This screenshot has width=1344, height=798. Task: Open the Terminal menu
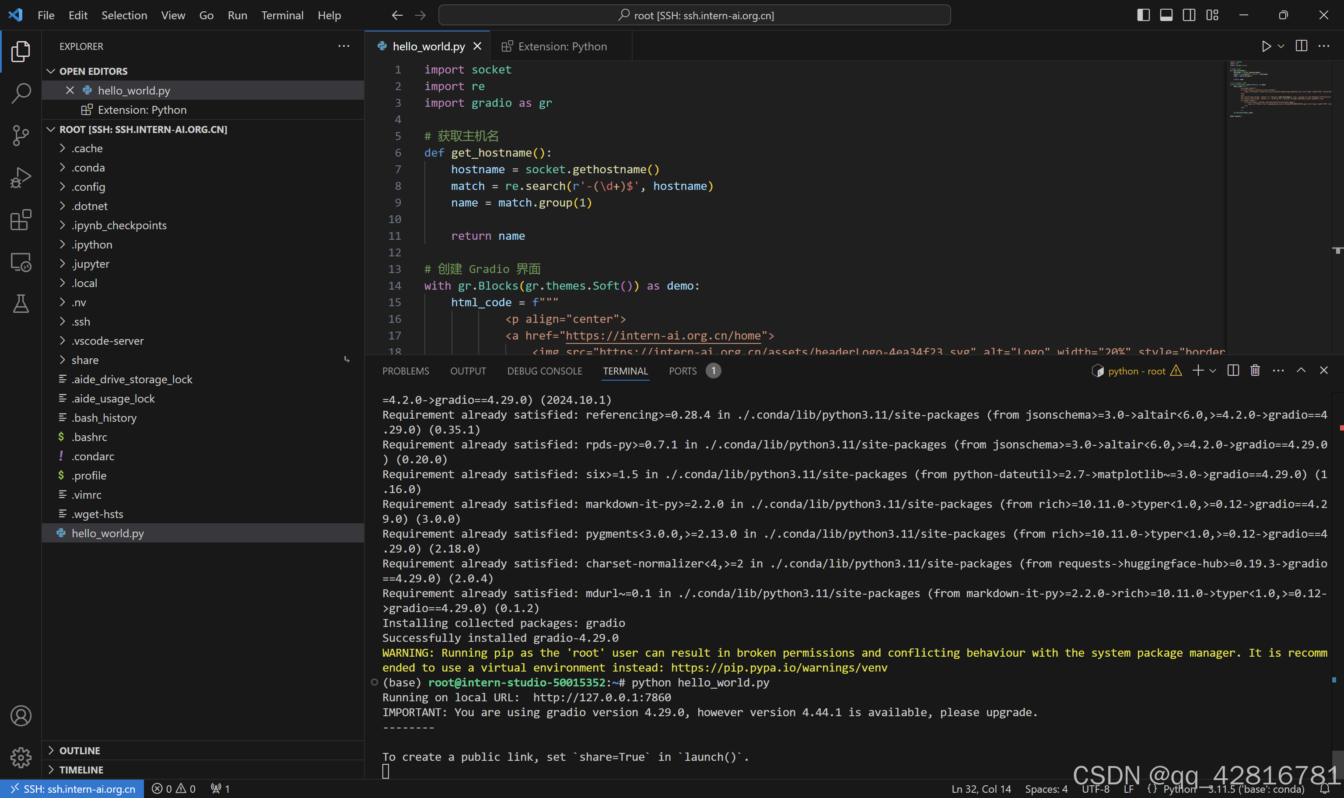[282, 15]
